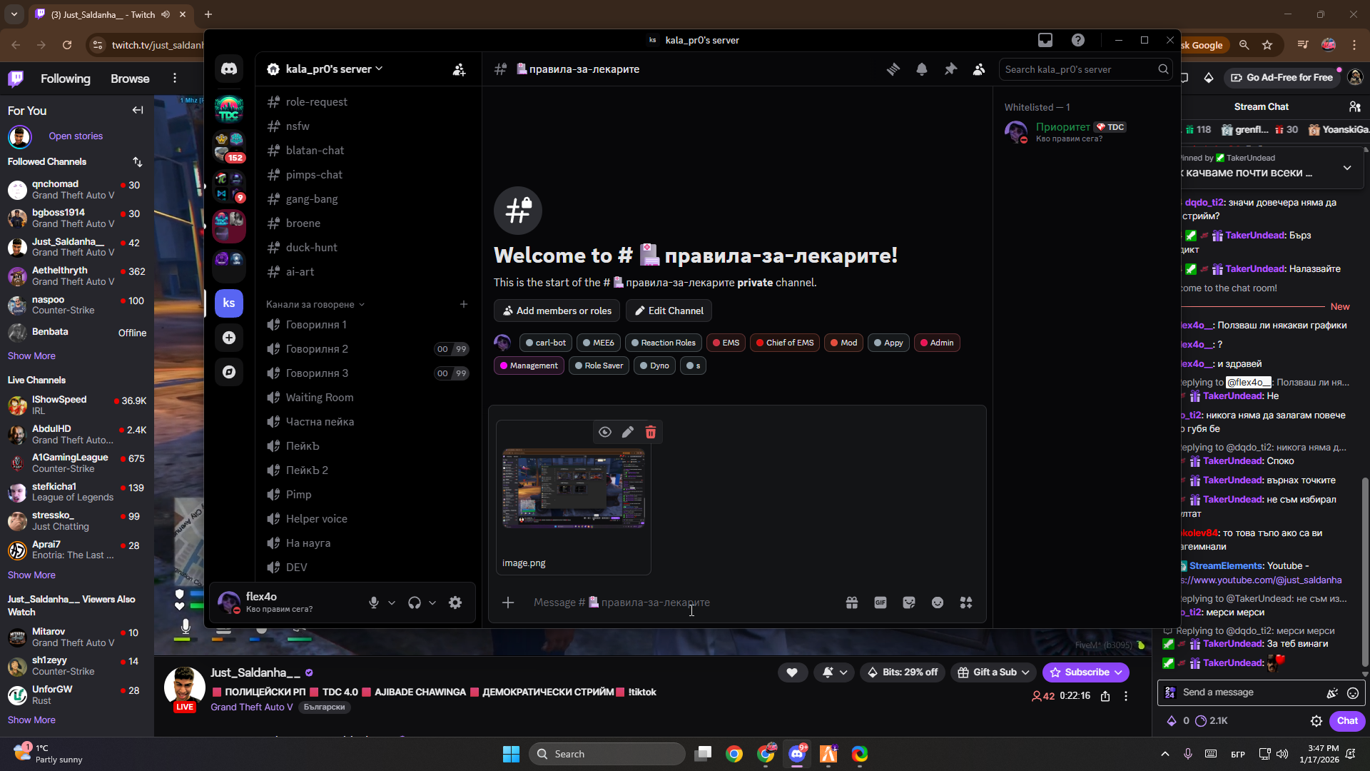Screen dimensions: 1370x771
Task: Toggle spoiler eye on image attachment
Action: (x=605, y=432)
